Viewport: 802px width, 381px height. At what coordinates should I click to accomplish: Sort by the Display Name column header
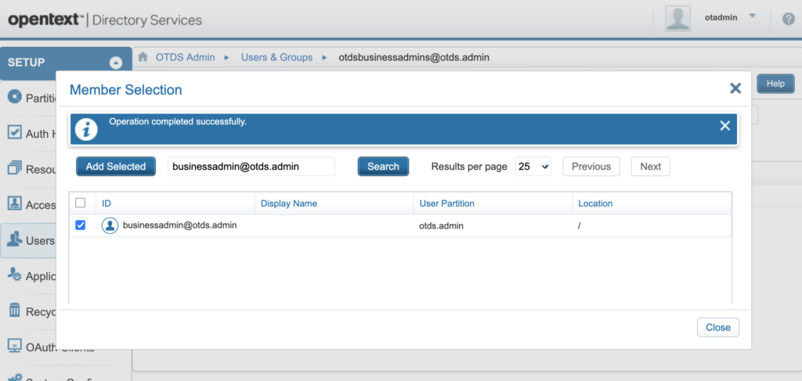coord(288,203)
